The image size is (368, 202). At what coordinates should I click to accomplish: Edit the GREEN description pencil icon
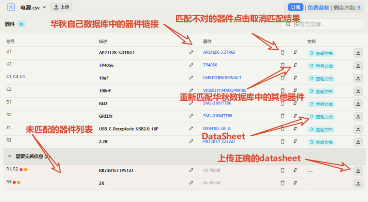[191, 116]
